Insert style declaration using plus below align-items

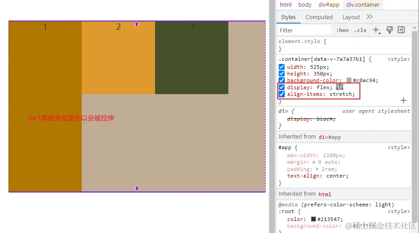tap(403, 100)
